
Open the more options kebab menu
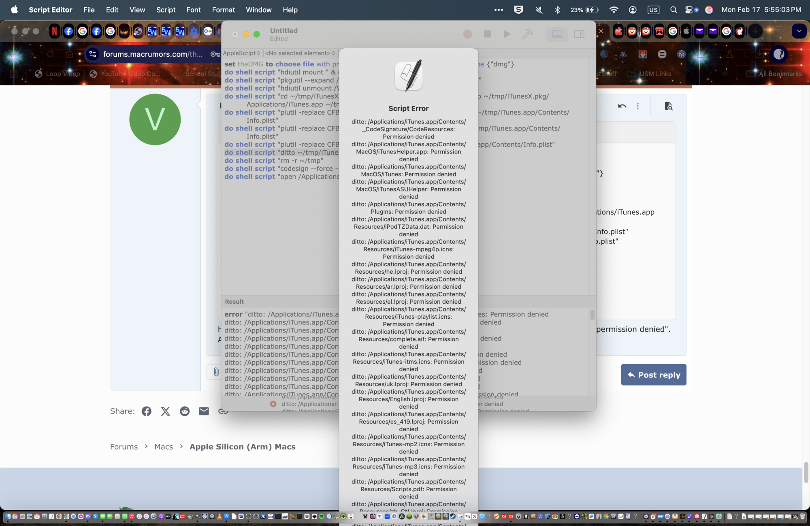pos(637,106)
